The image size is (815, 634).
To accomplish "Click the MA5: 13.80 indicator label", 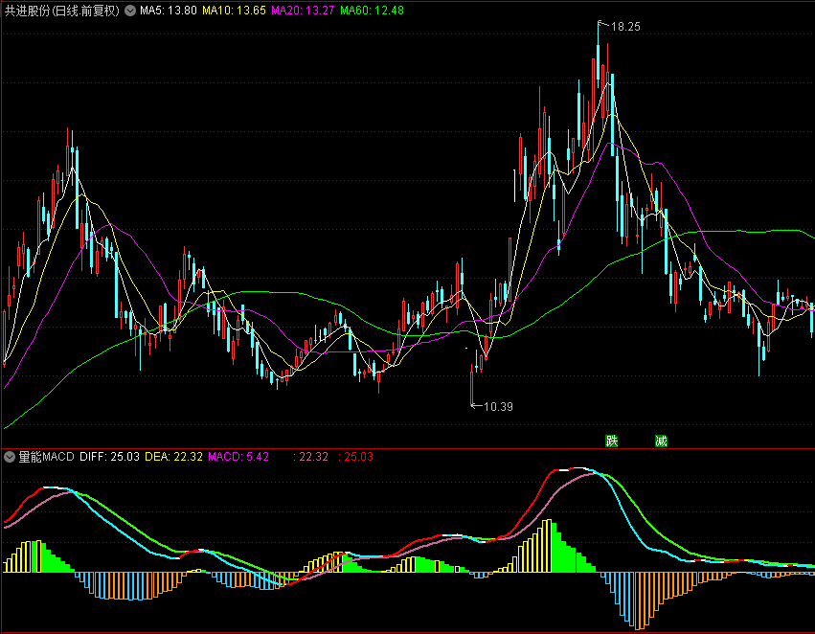I will pos(169,11).
